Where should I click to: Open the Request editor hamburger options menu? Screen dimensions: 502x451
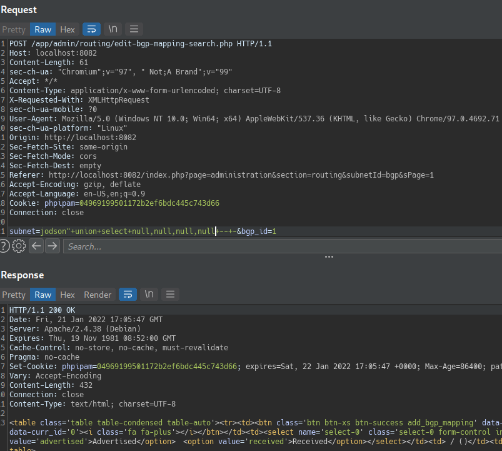(x=134, y=29)
